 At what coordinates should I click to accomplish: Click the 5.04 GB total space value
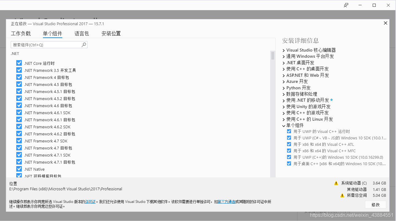[x=379, y=196]
